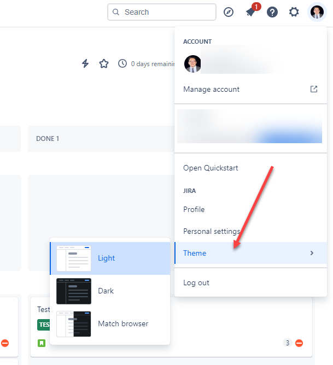Click account avatar in dropdown menu
333x365 pixels.
coord(192,64)
